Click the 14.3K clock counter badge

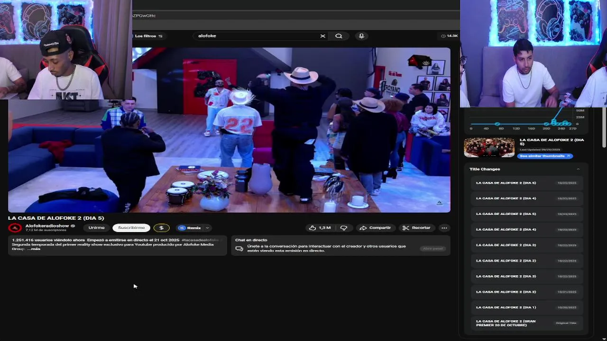tap(449, 36)
